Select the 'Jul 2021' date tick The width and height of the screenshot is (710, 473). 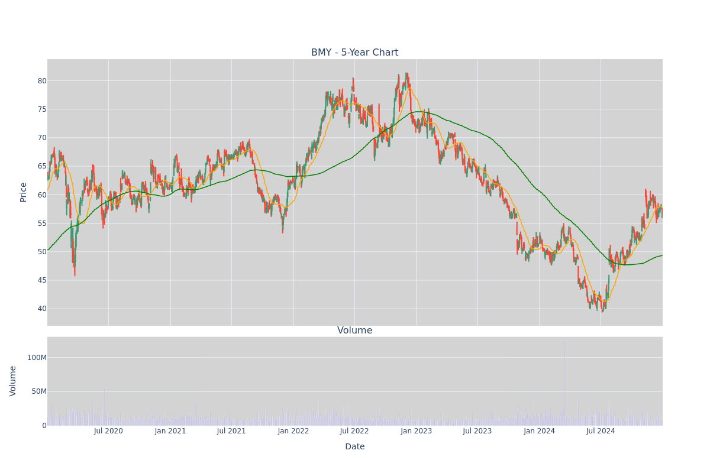click(231, 431)
